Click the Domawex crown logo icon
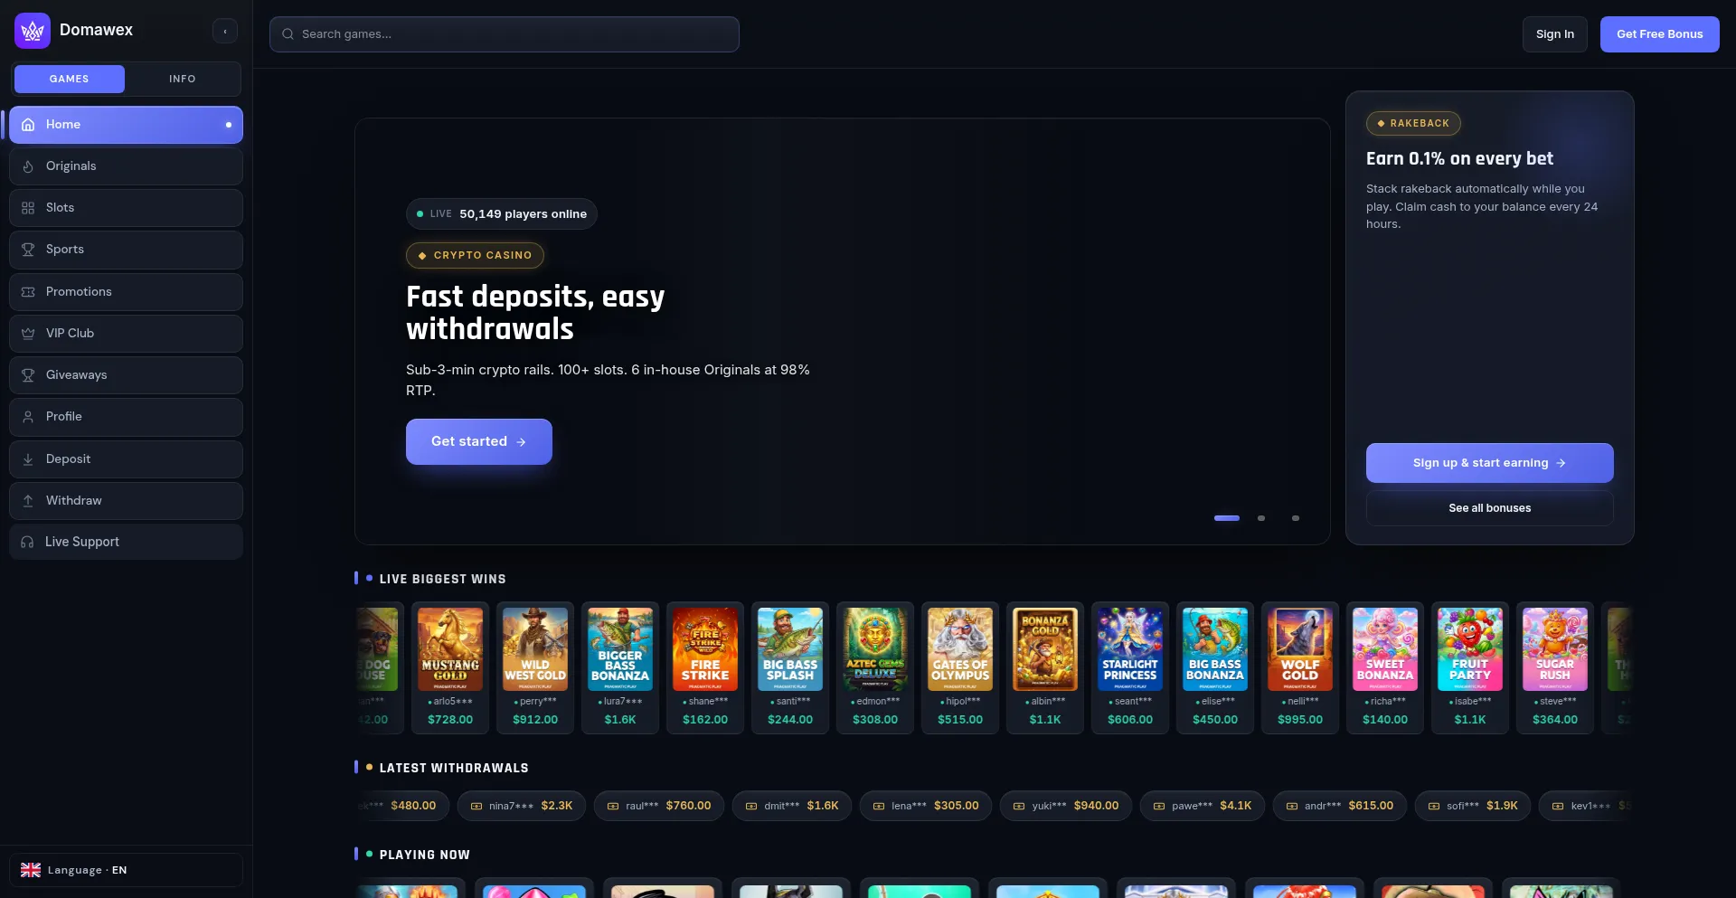Image resolution: width=1736 pixels, height=898 pixels. tap(33, 31)
